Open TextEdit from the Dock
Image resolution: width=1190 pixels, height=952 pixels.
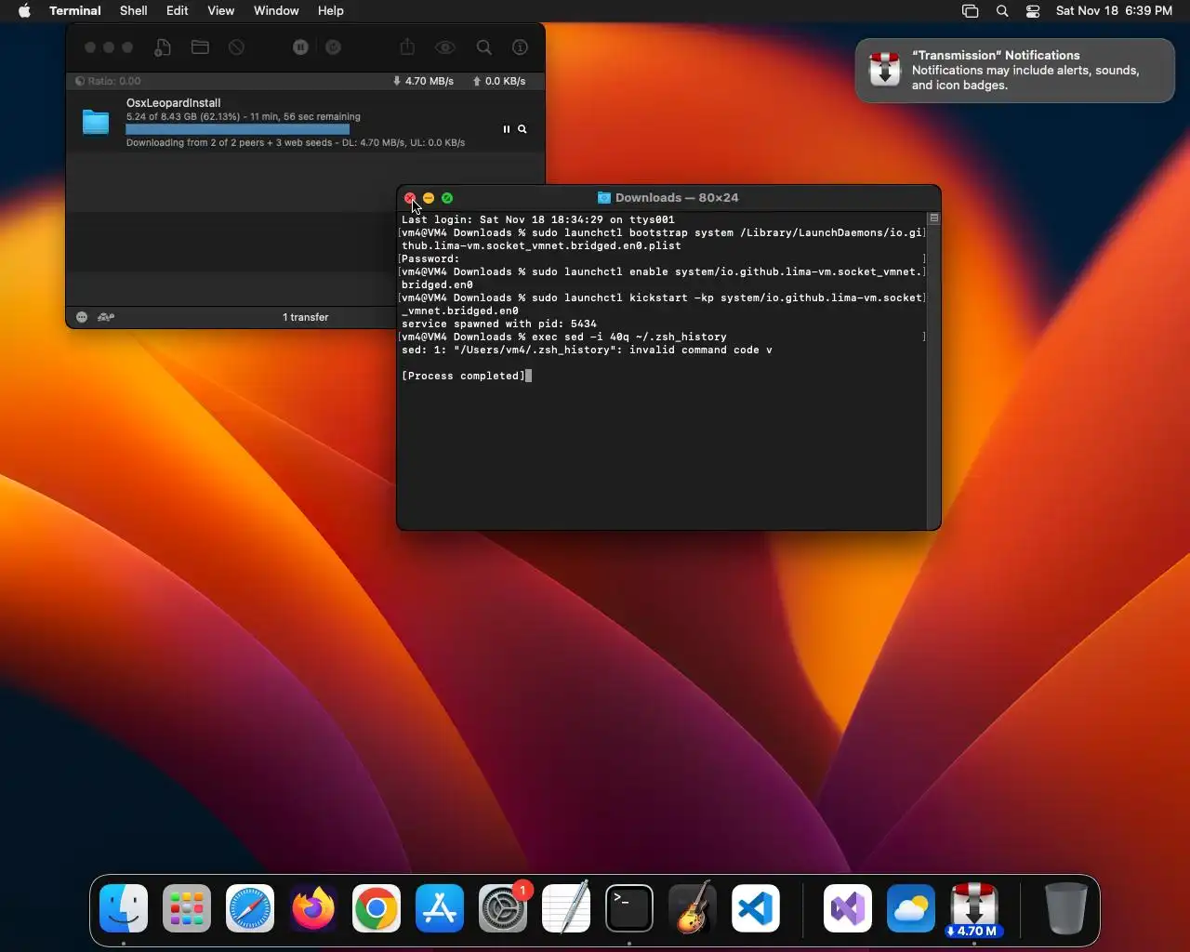point(566,908)
